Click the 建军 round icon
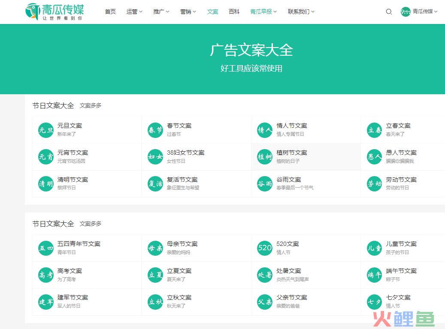Screen dimensions: 445x329 click(45, 302)
